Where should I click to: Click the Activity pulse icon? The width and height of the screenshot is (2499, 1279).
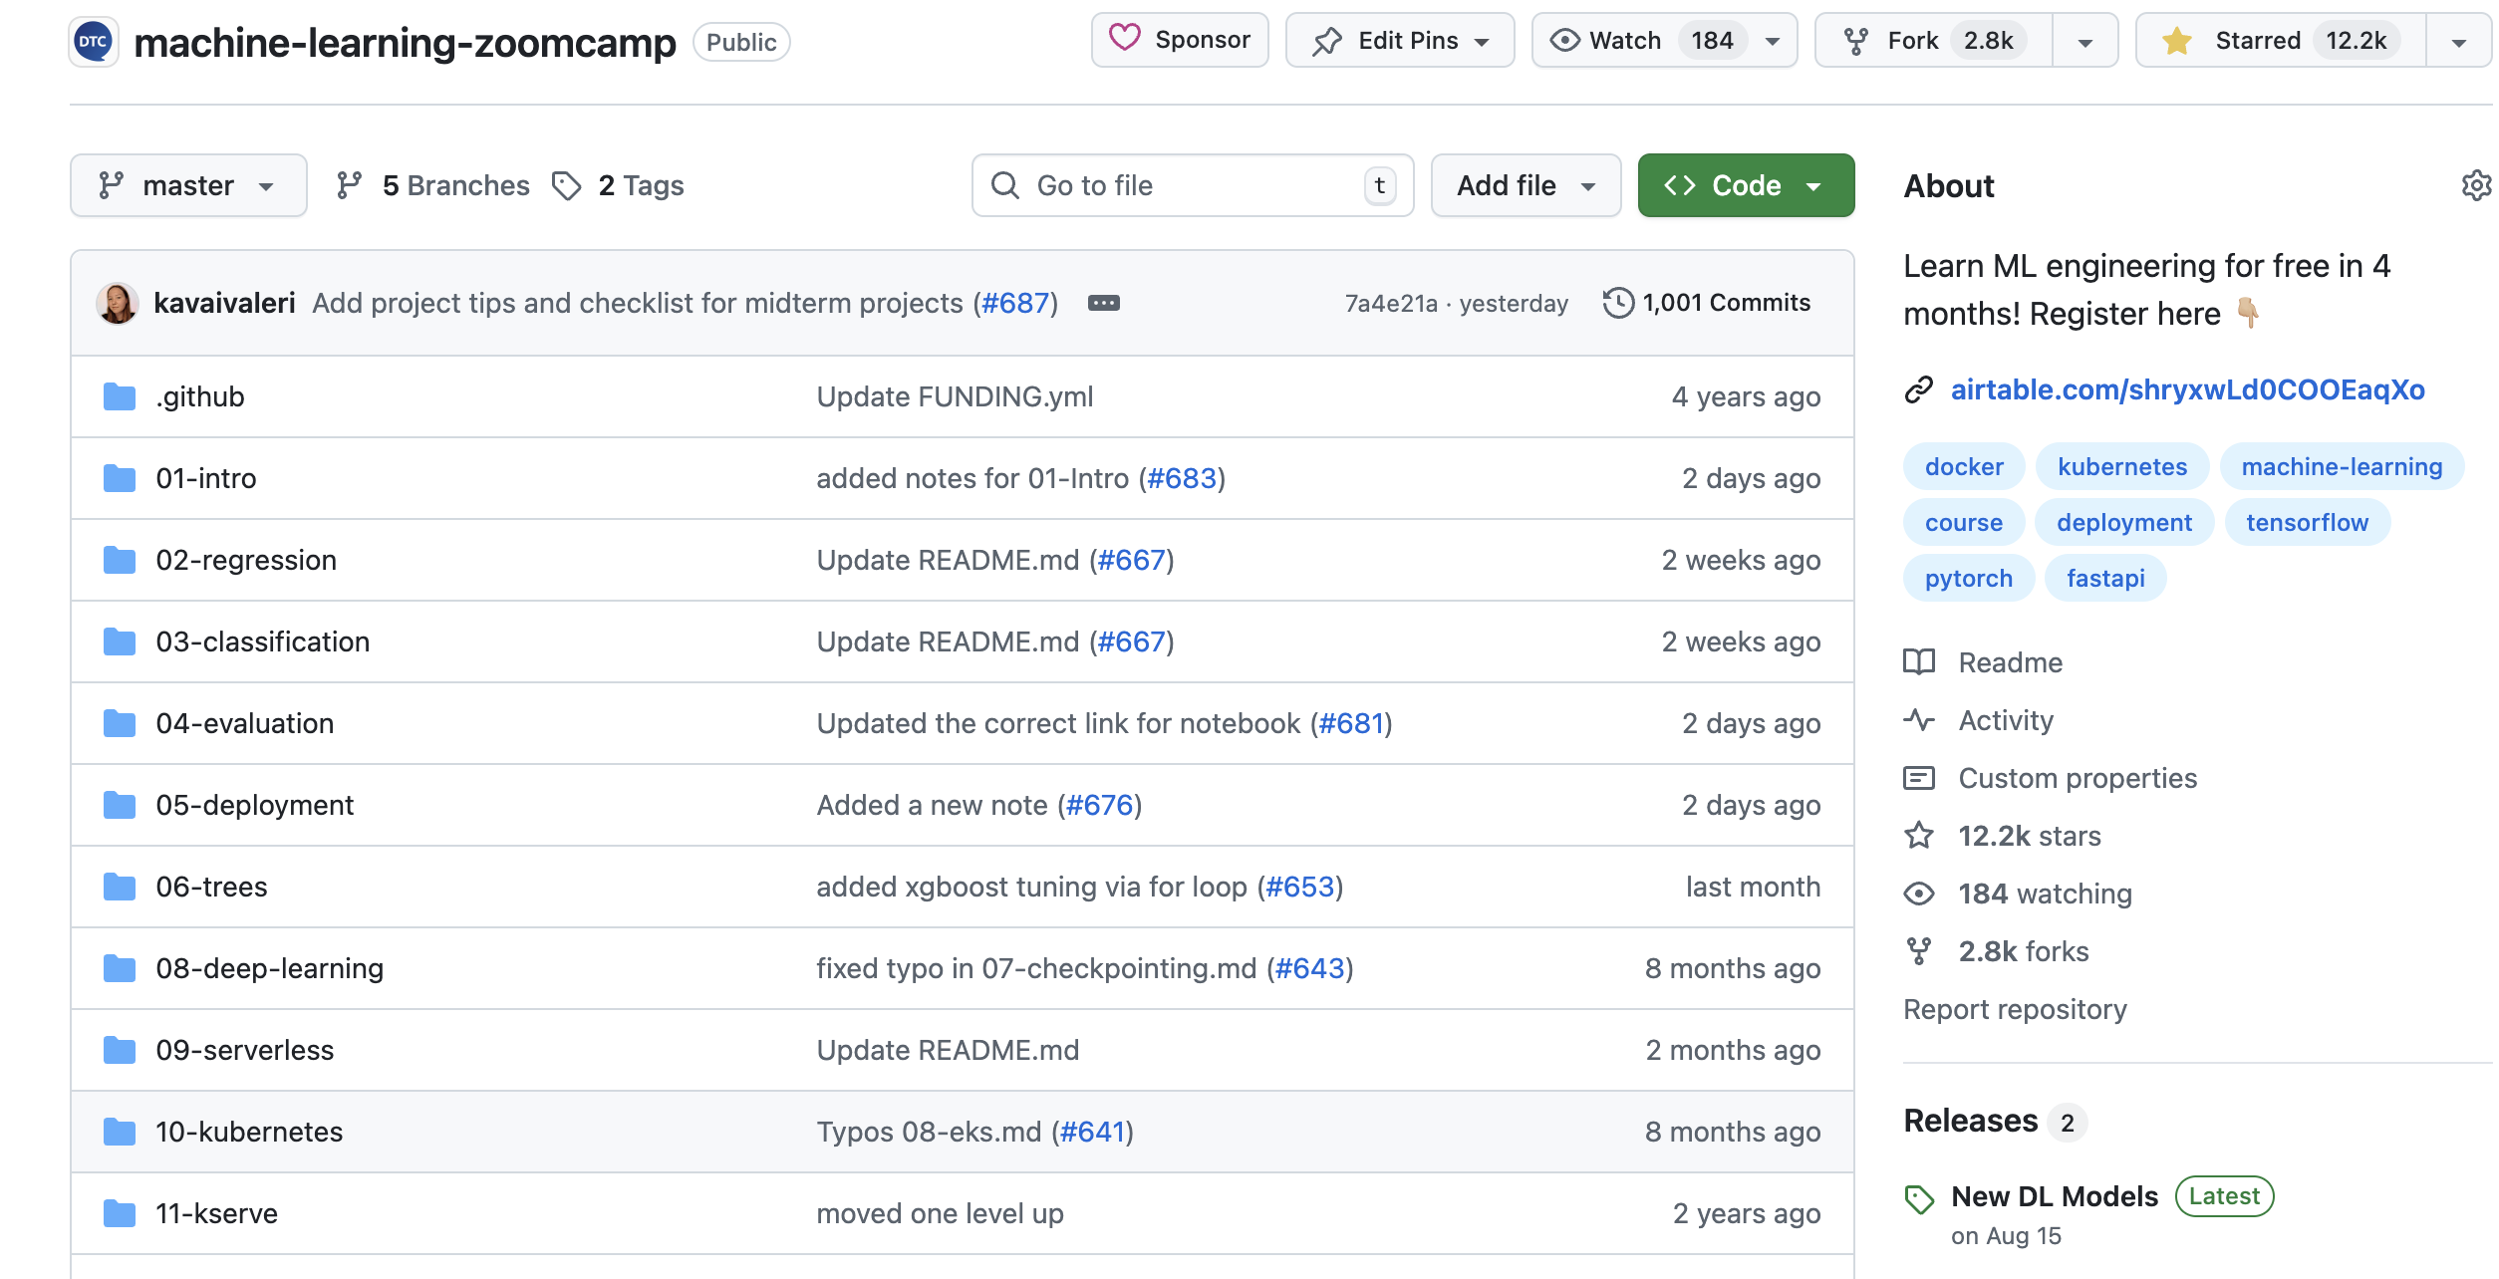(1920, 720)
